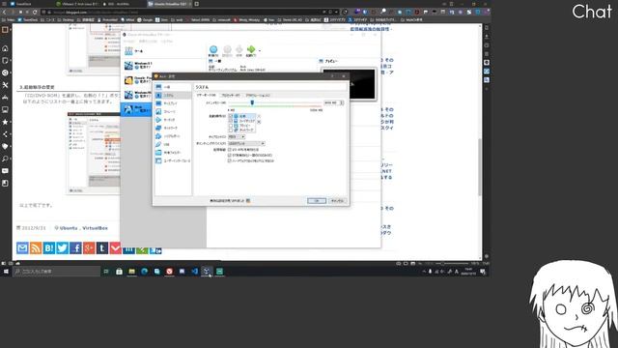Open Display category in settings dialog
The height and width of the screenshot is (348, 618).
[173, 103]
